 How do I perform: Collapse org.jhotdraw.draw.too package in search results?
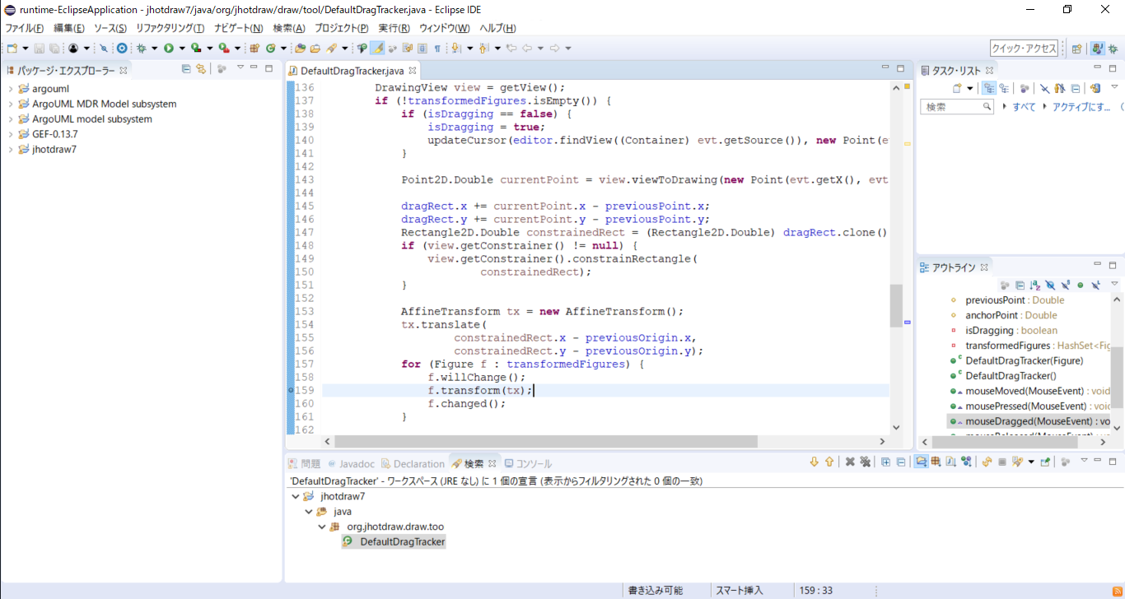(322, 527)
